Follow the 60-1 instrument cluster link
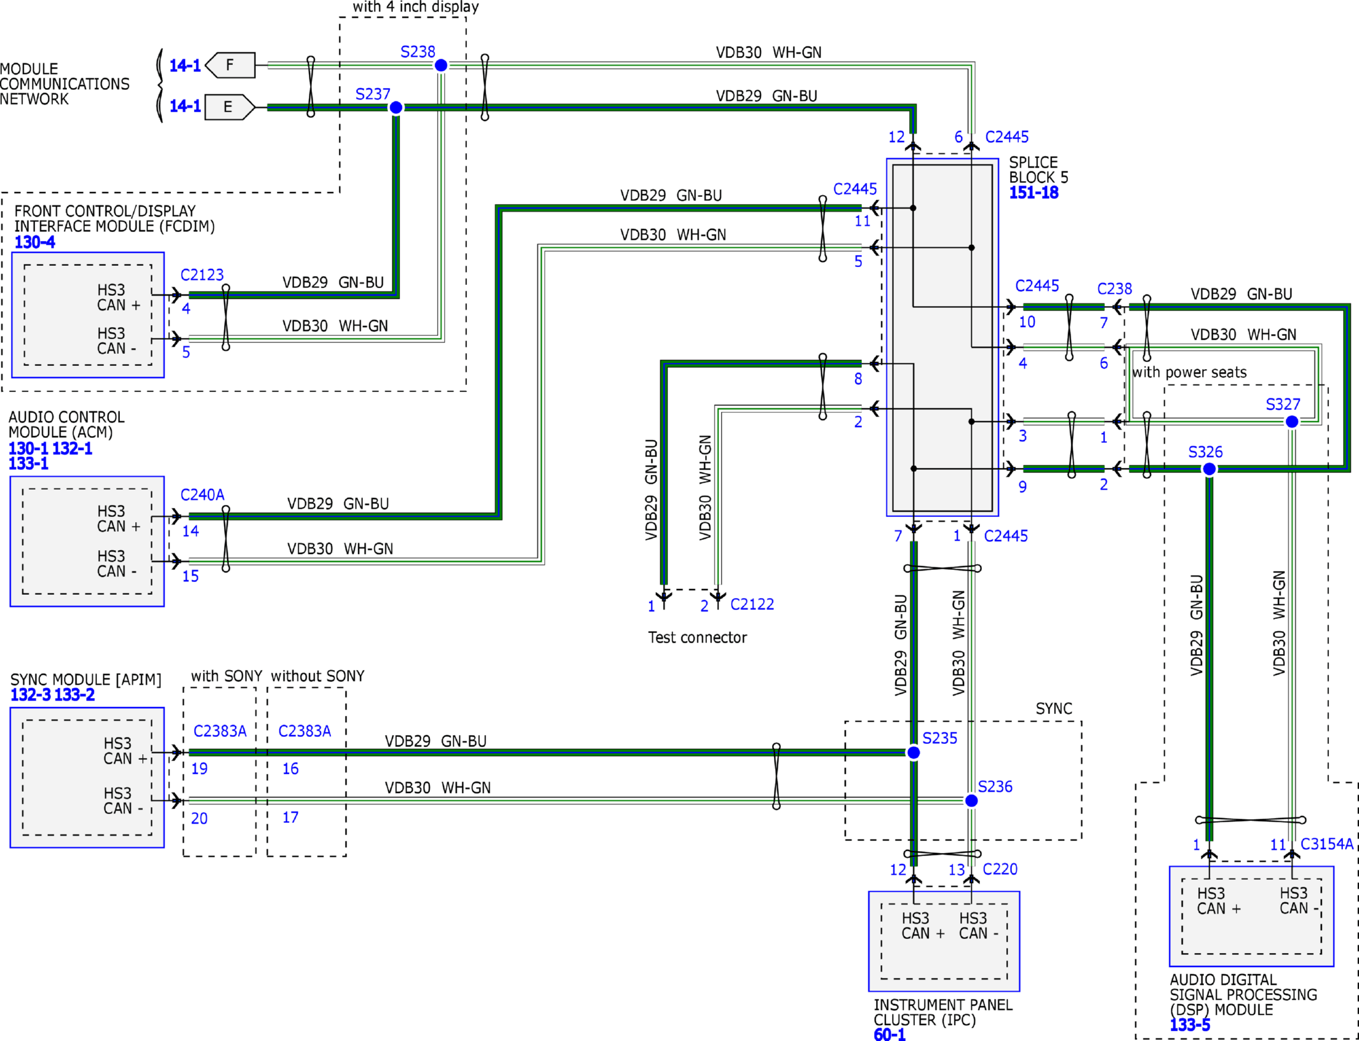Image resolution: width=1359 pixels, height=1041 pixels. [x=889, y=1035]
